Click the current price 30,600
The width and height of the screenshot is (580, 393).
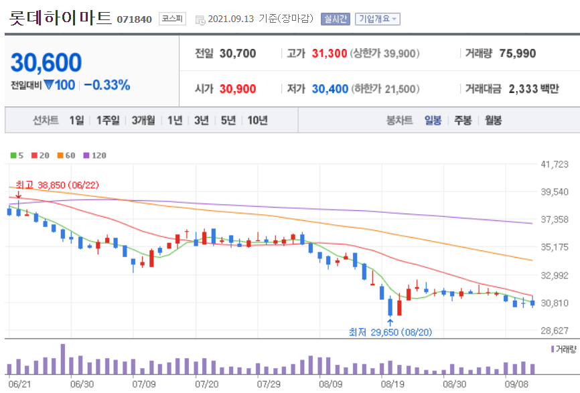(46, 62)
